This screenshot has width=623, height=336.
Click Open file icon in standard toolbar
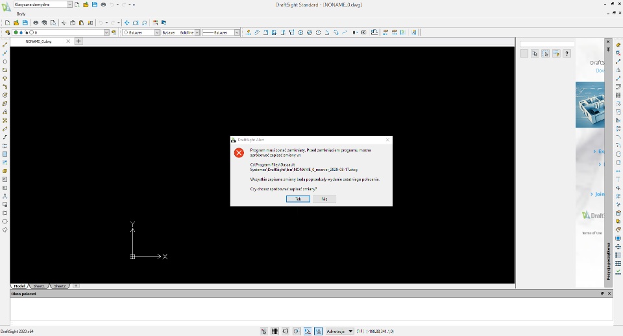(x=16, y=23)
